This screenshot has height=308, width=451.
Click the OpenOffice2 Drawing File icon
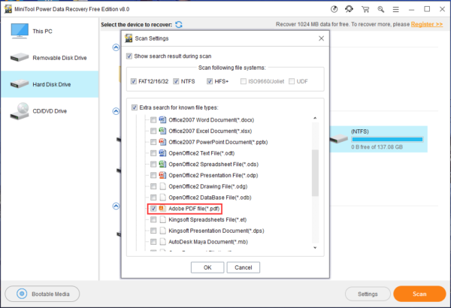163,186
